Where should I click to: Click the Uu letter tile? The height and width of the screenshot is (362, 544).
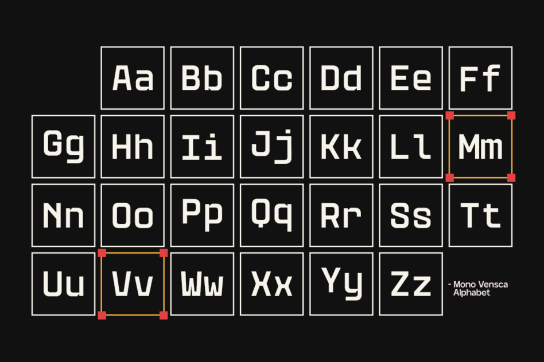click(63, 284)
